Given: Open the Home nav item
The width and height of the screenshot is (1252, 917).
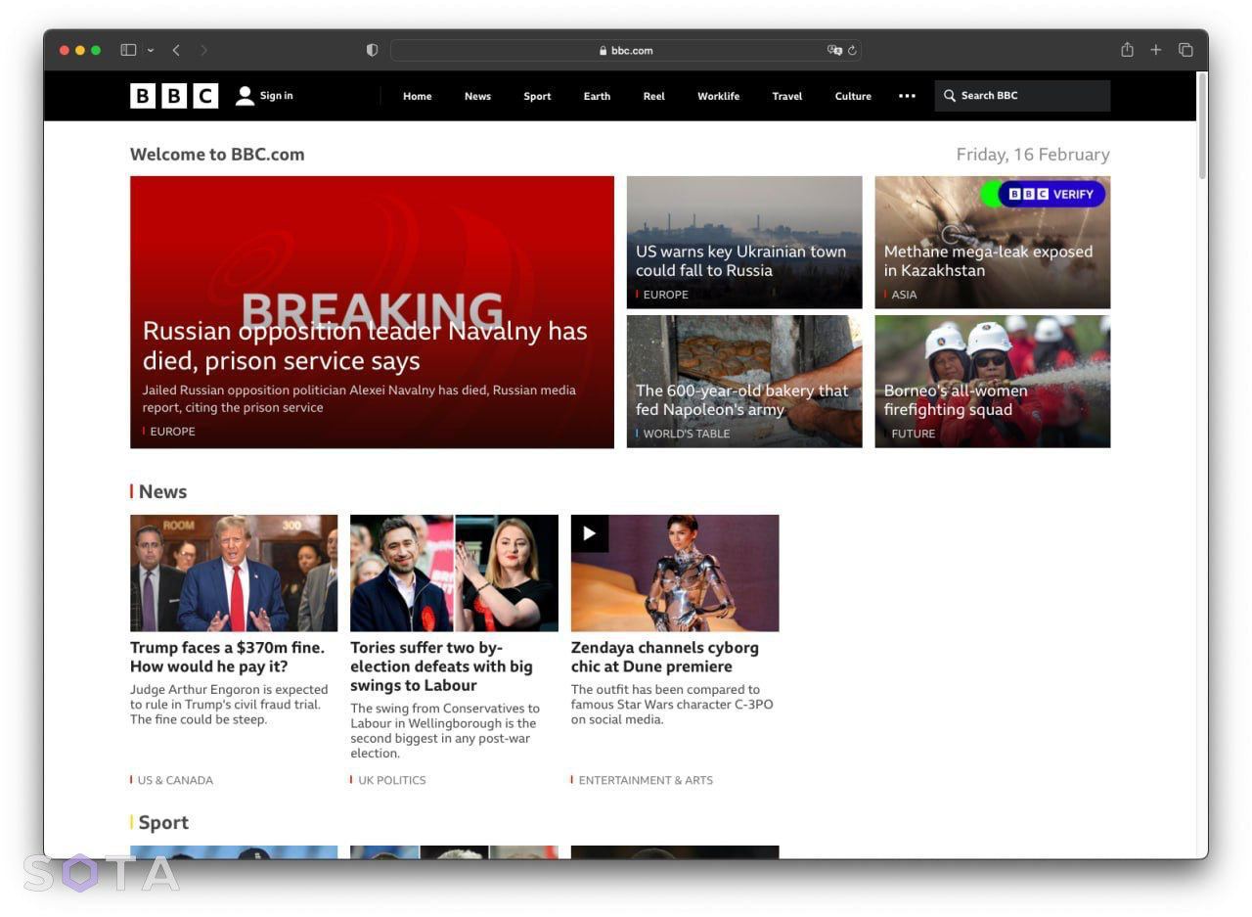Looking at the screenshot, I should coord(418,96).
